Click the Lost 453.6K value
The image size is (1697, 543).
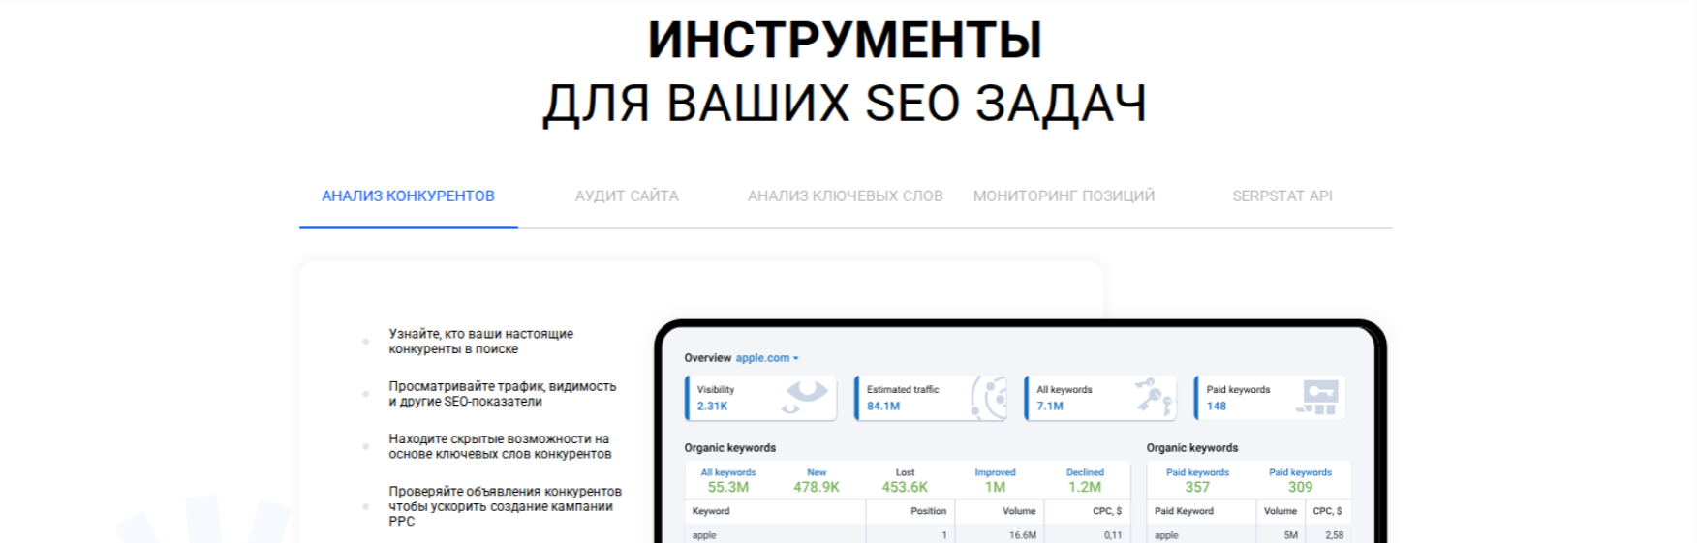[x=905, y=481]
